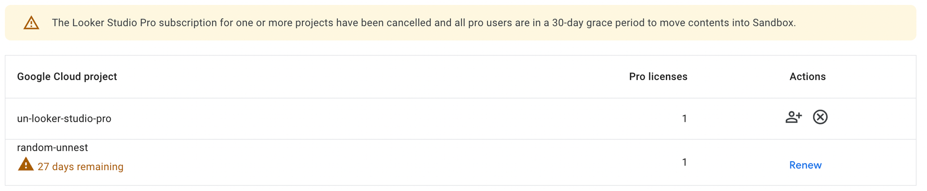The height and width of the screenshot is (191, 927).
Task: Click "one or more projects" in the banner
Action: tap(285, 23)
